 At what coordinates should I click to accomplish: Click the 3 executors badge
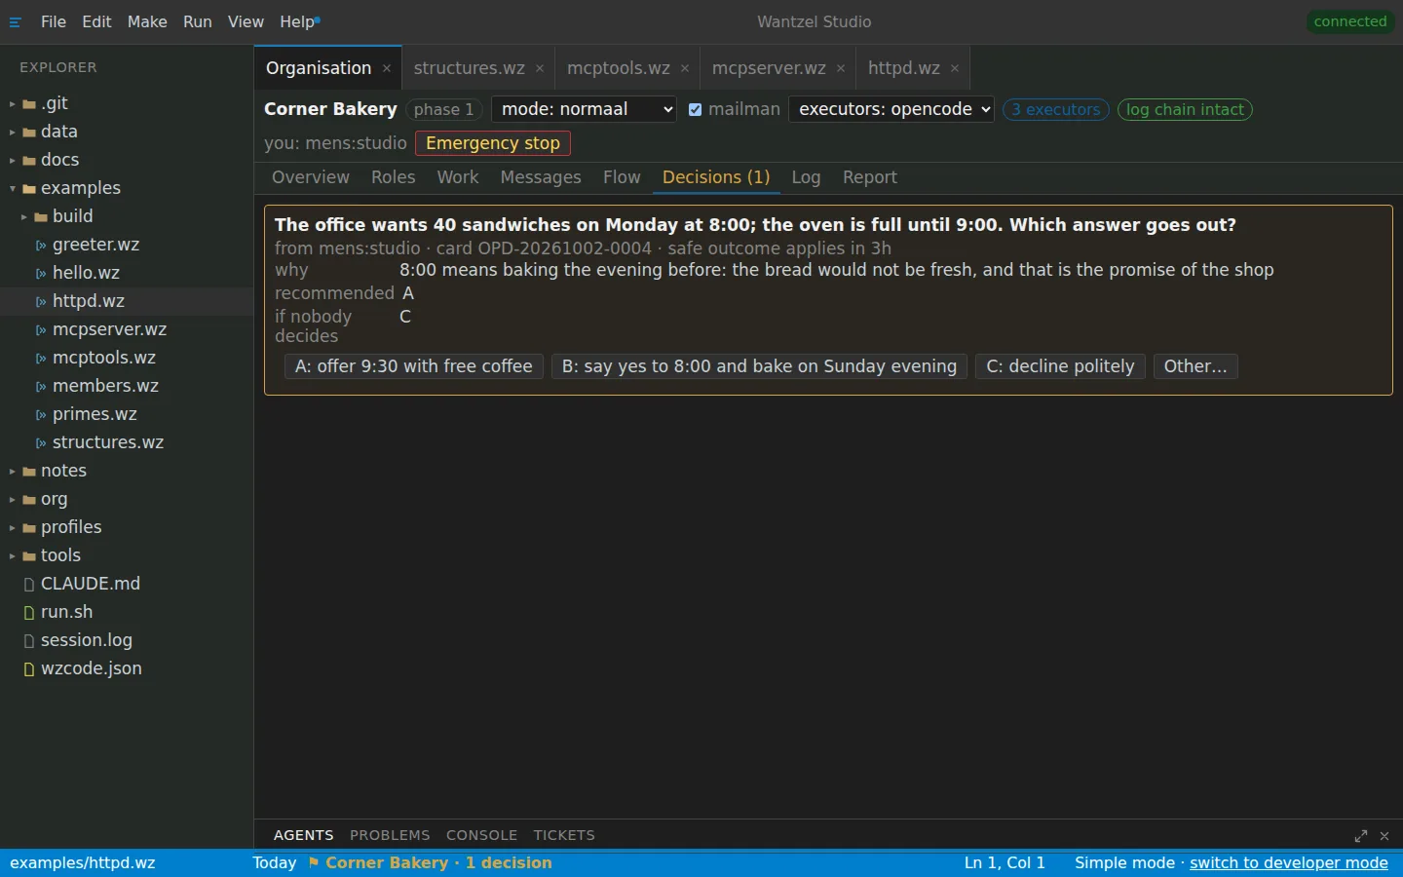pyautogui.click(x=1056, y=110)
